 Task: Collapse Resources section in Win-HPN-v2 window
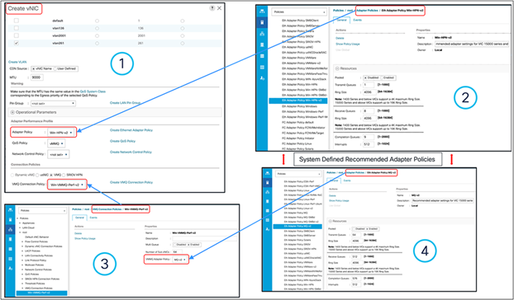[337, 68]
